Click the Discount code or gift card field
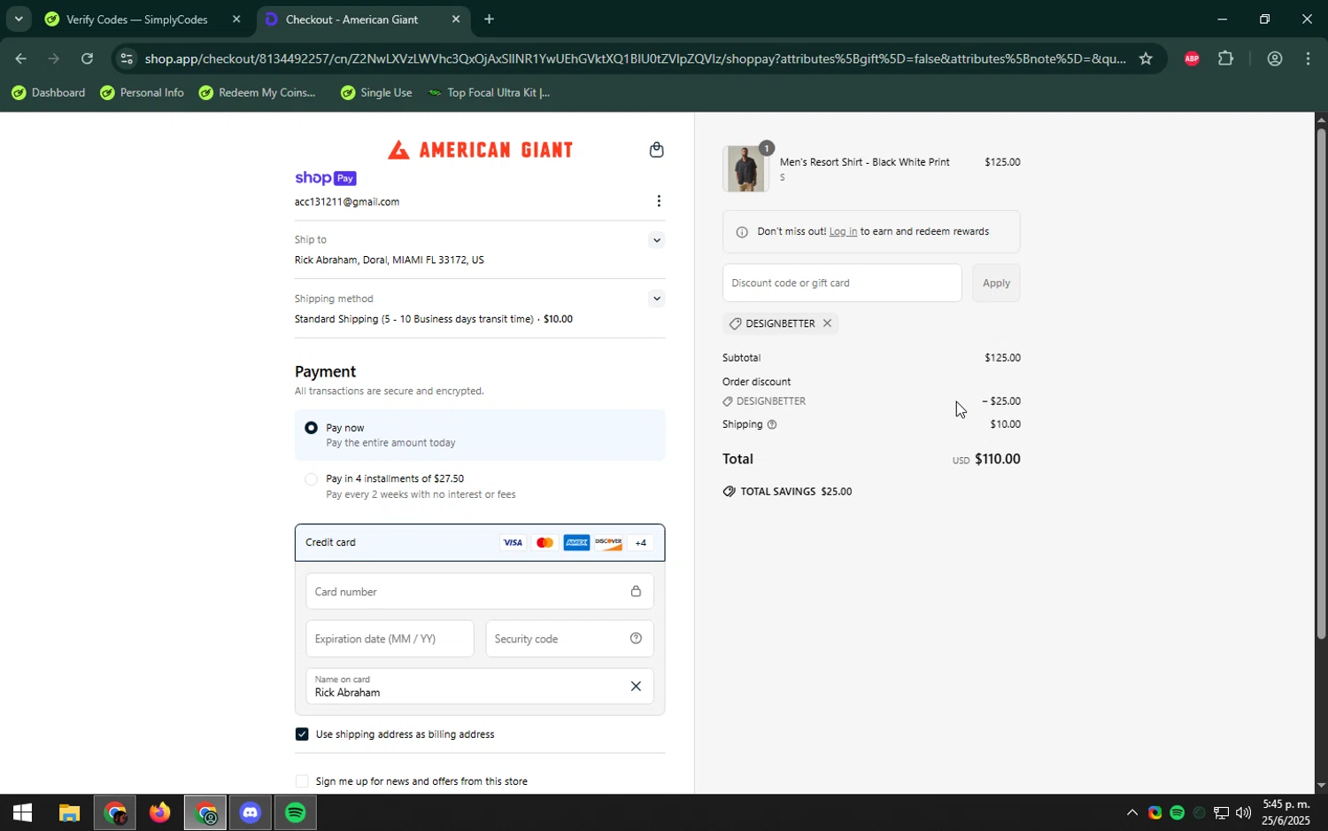Screen dimensions: 1328x831 pyautogui.click(x=842, y=283)
